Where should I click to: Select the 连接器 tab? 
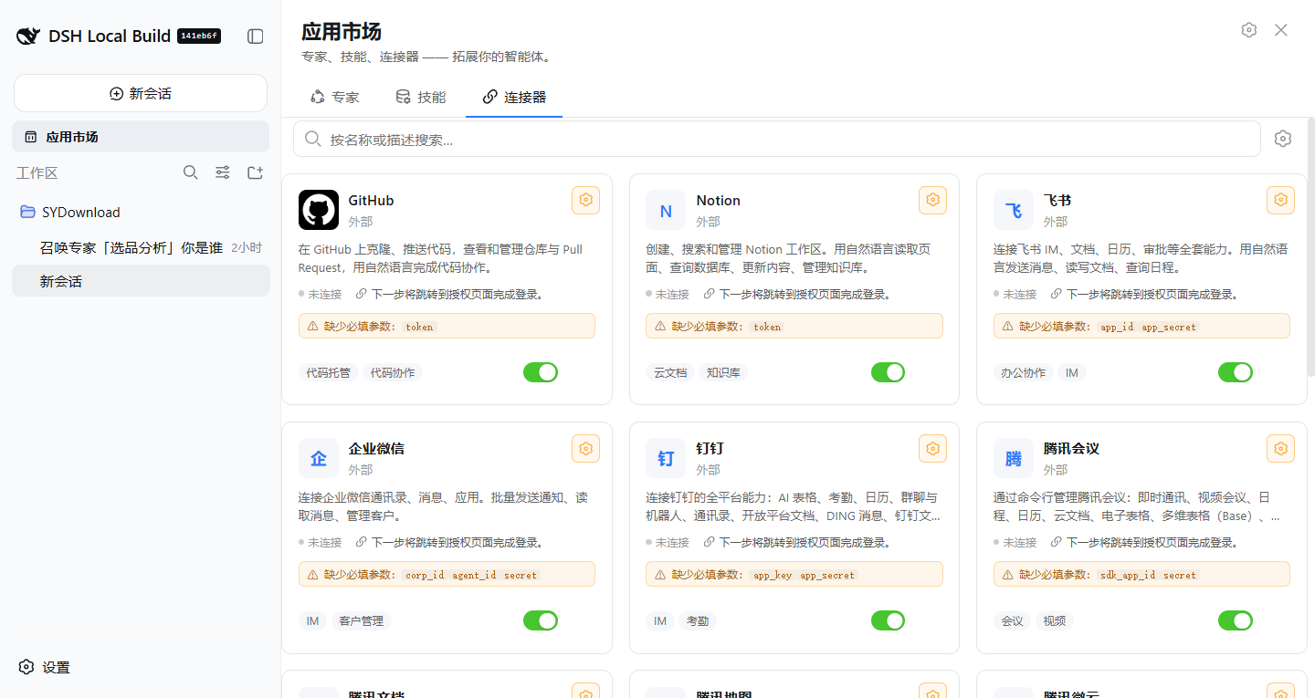coord(514,97)
